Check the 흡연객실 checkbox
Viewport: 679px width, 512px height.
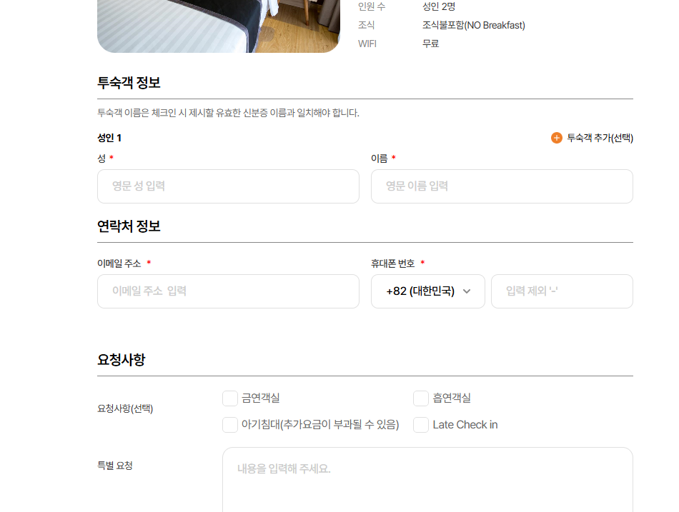pyautogui.click(x=420, y=398)
